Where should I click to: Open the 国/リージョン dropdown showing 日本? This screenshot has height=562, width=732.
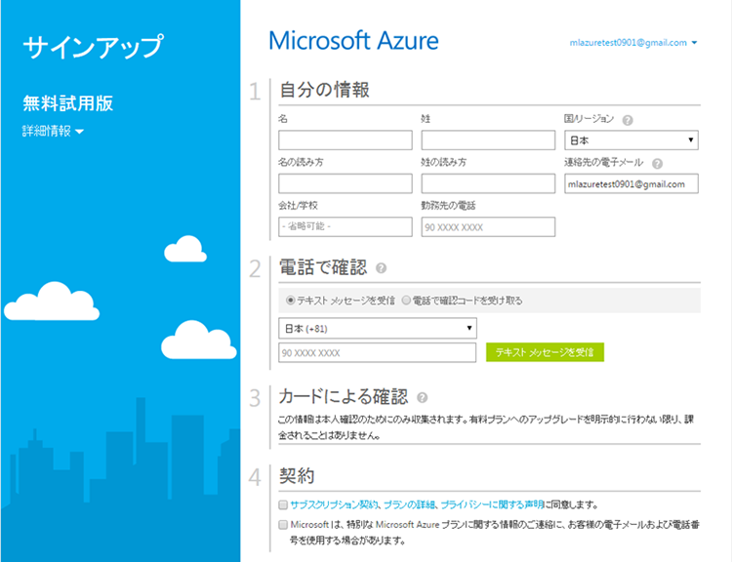630,140
